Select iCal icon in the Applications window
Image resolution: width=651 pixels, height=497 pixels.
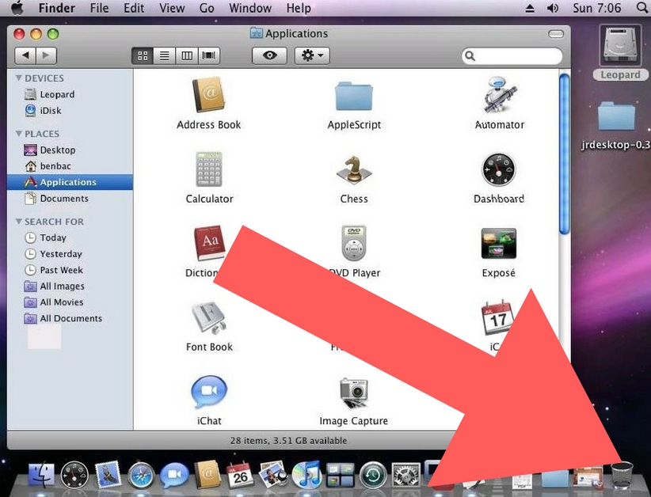[497, 318]
